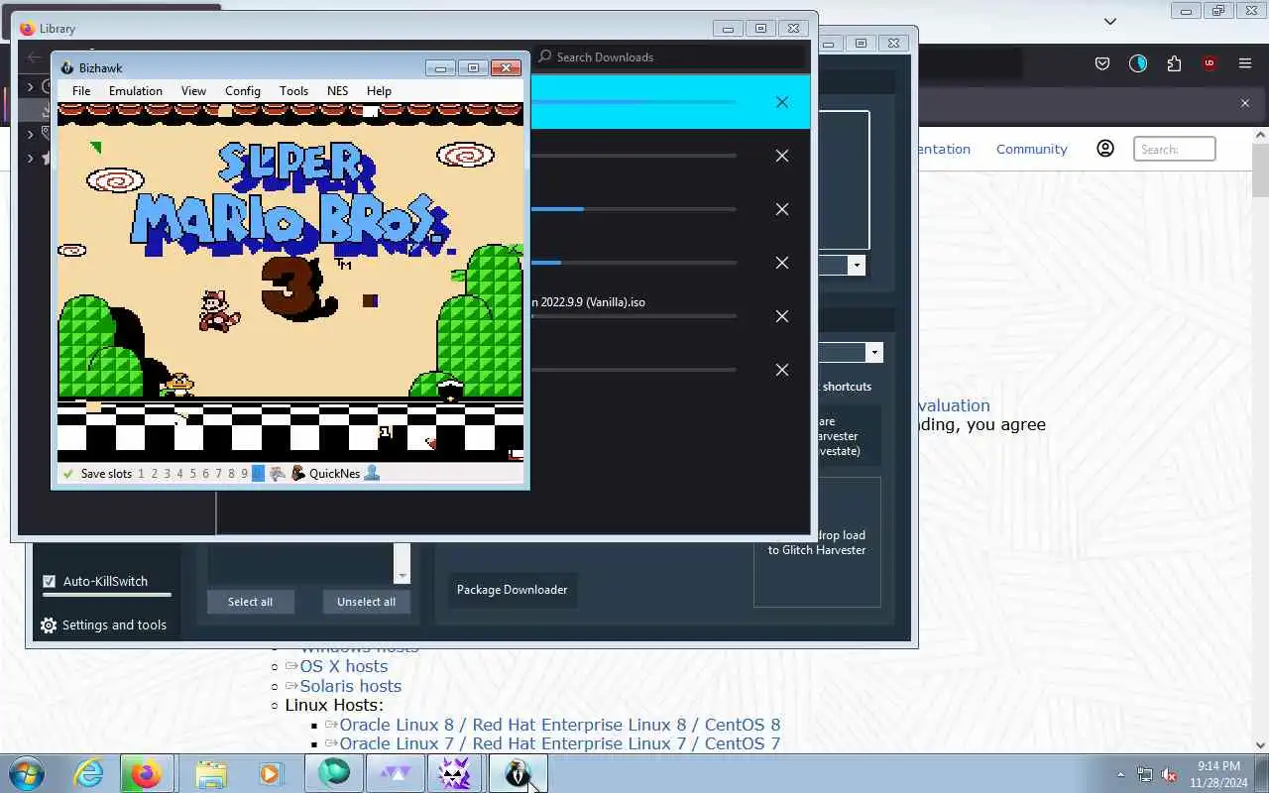Open the View menu in Bizhawk

pyautogui.click(x=193, y=90)
